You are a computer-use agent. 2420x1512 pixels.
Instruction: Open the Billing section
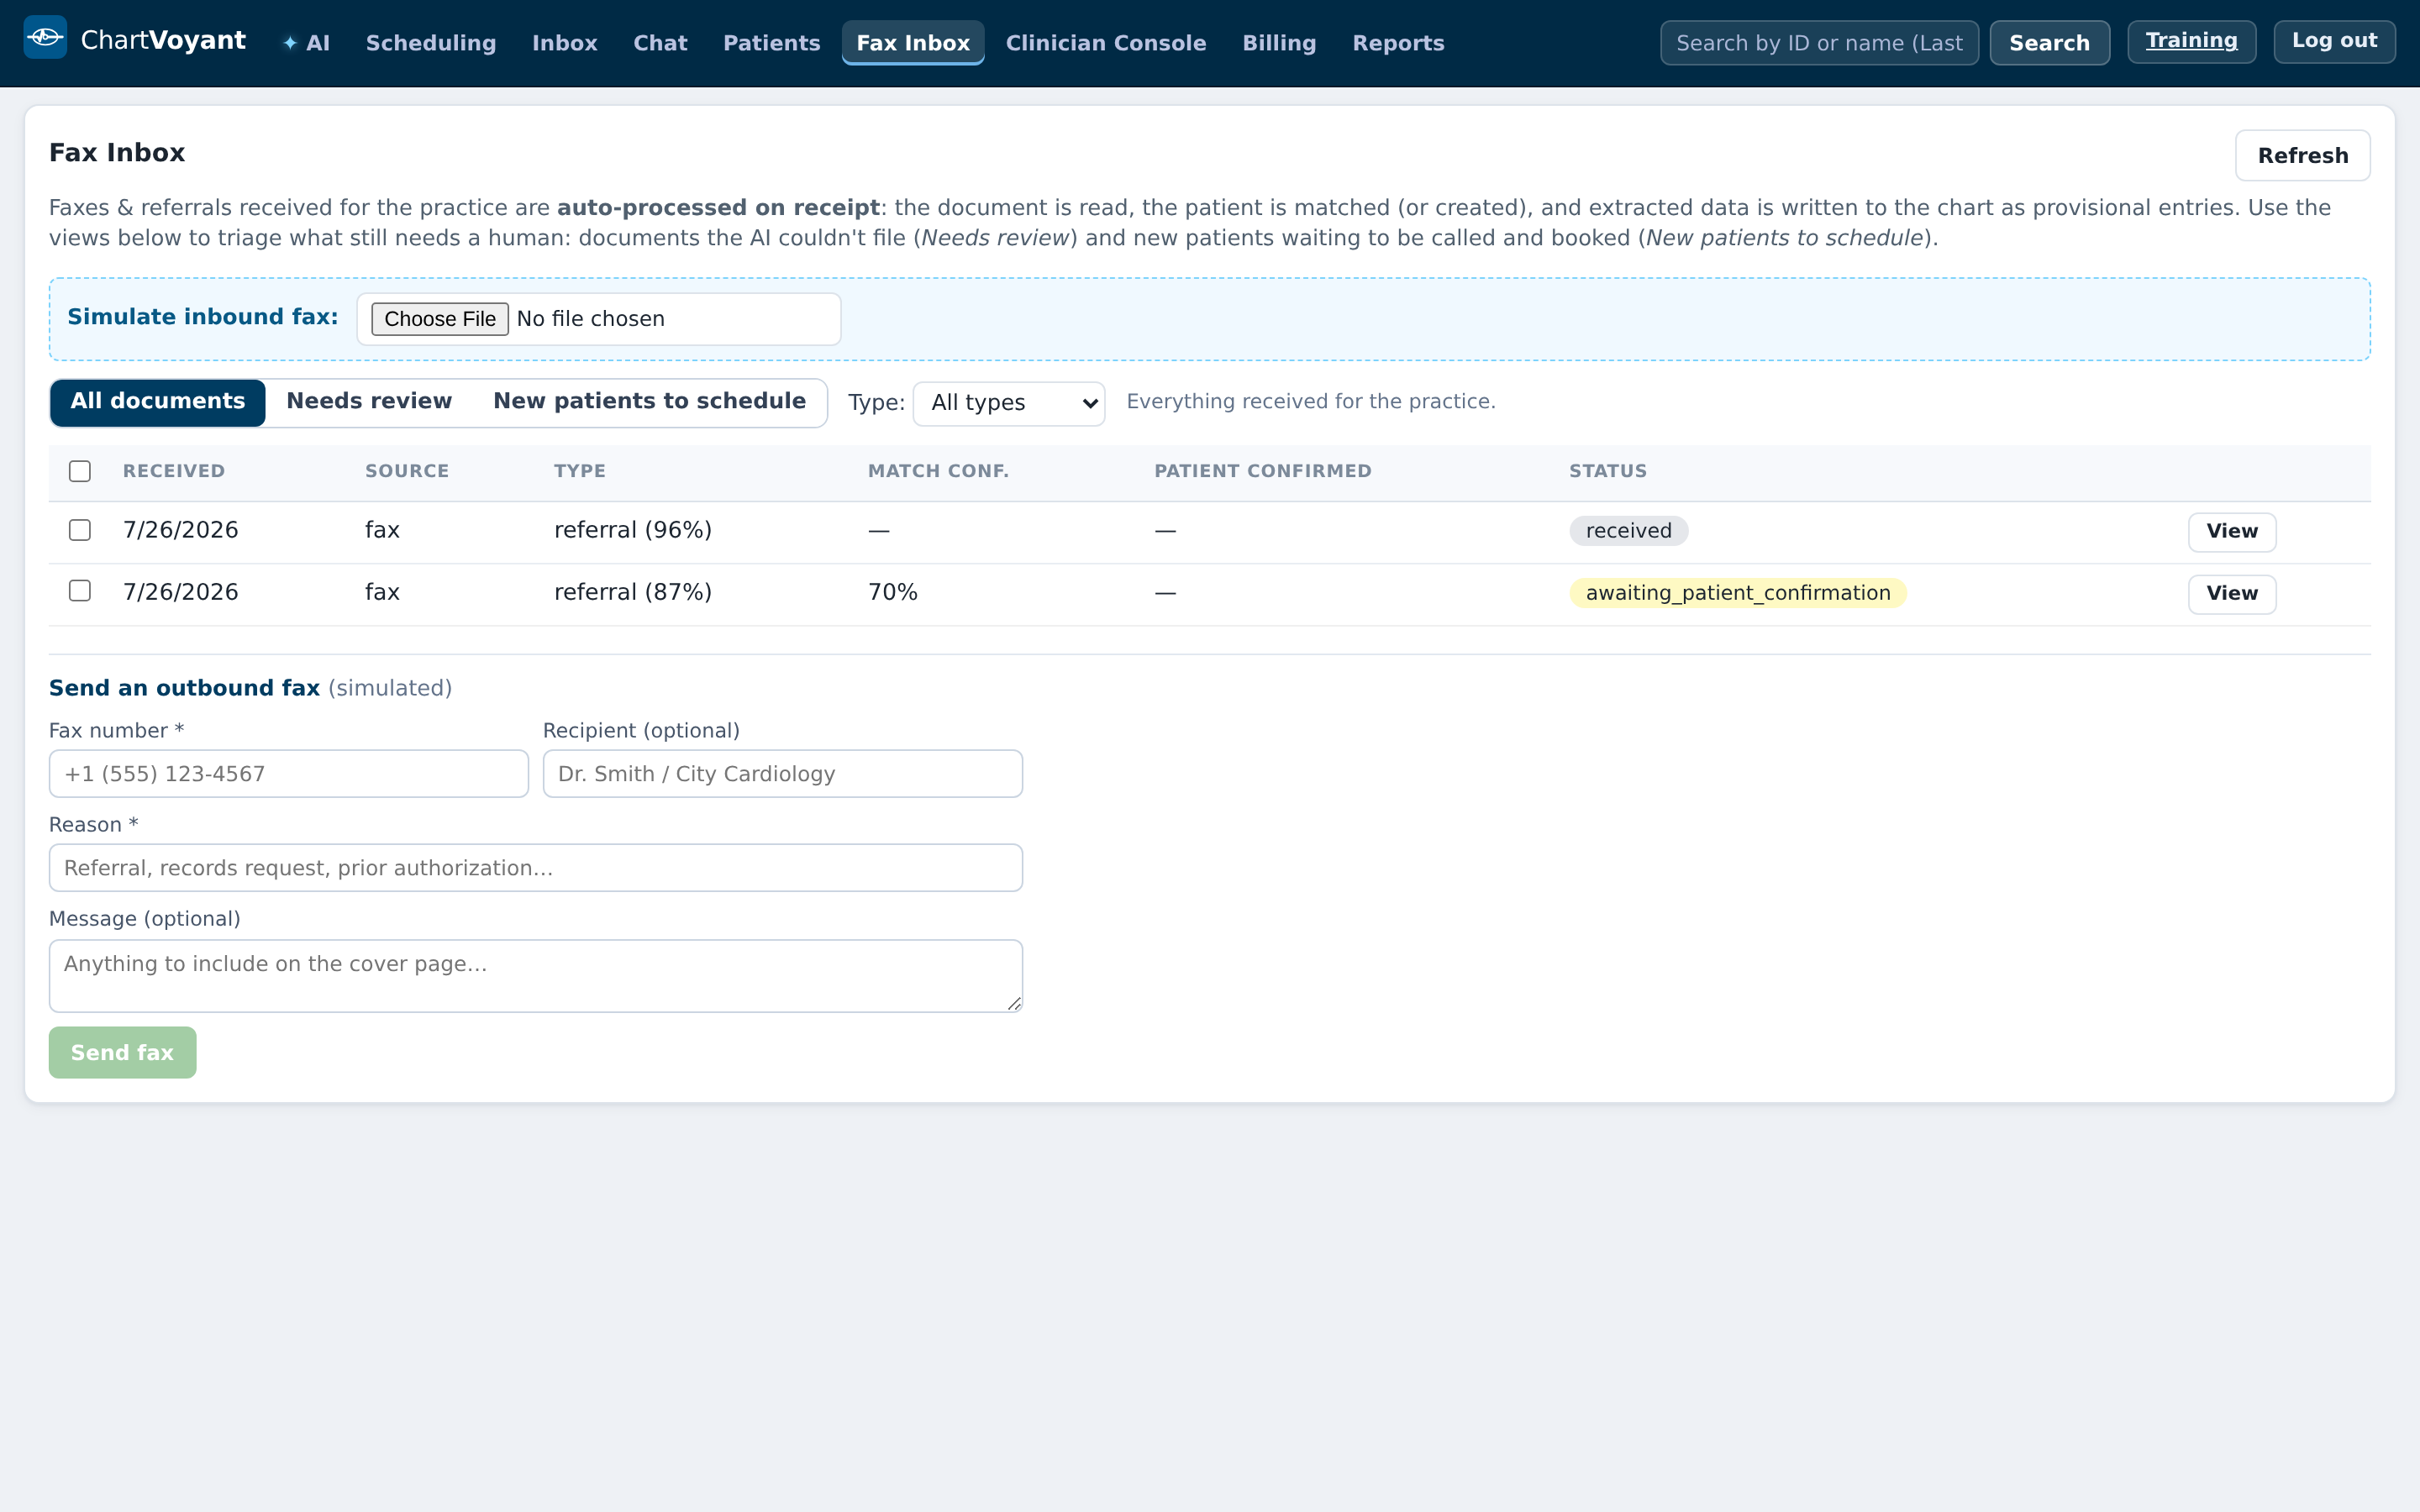1279,43
